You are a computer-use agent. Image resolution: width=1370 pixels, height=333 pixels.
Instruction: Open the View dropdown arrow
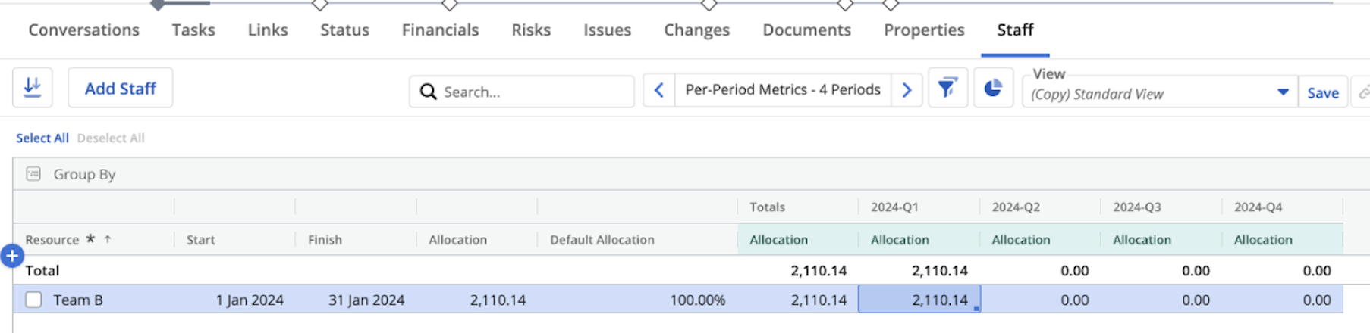[1282, 92]
